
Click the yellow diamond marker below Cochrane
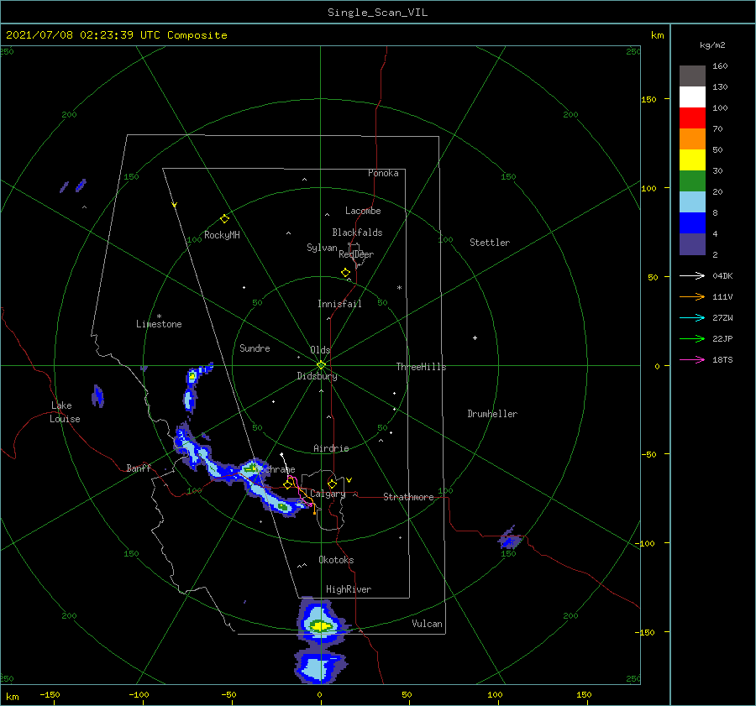tap(288, 484)
